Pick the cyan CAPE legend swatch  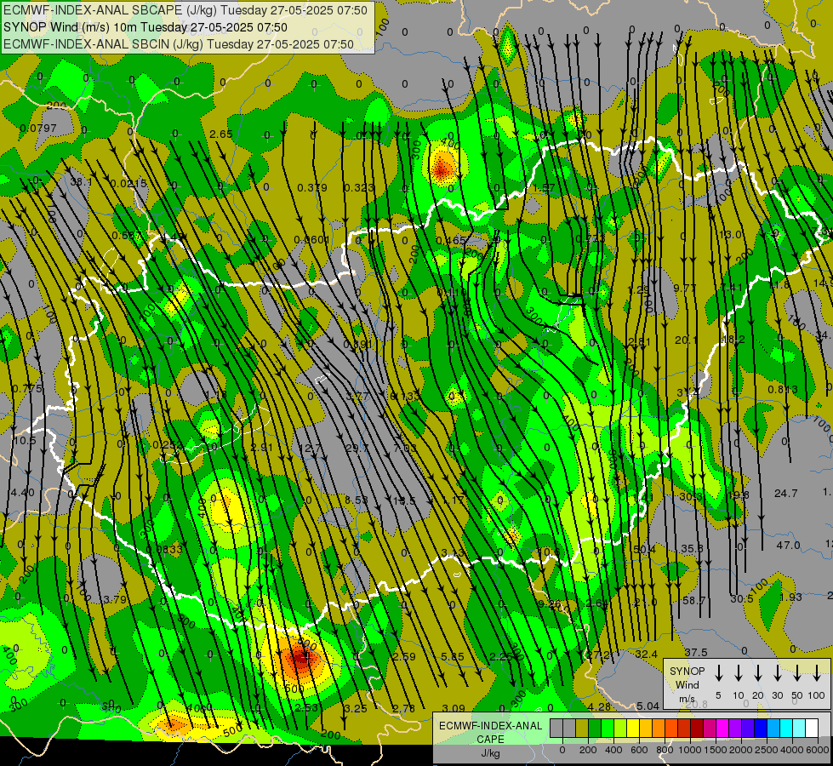click(x=785, y=728)
